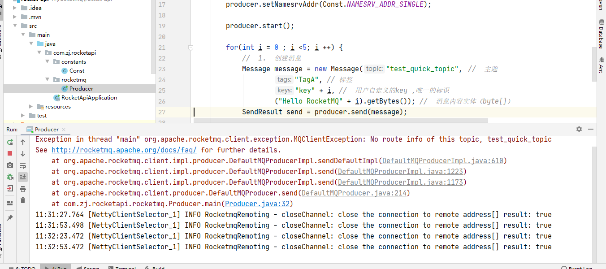Jump to Producer.java:32 from stack trace
Image resolution: width=606 pixels, height=269 pixels.
(257, 204)
